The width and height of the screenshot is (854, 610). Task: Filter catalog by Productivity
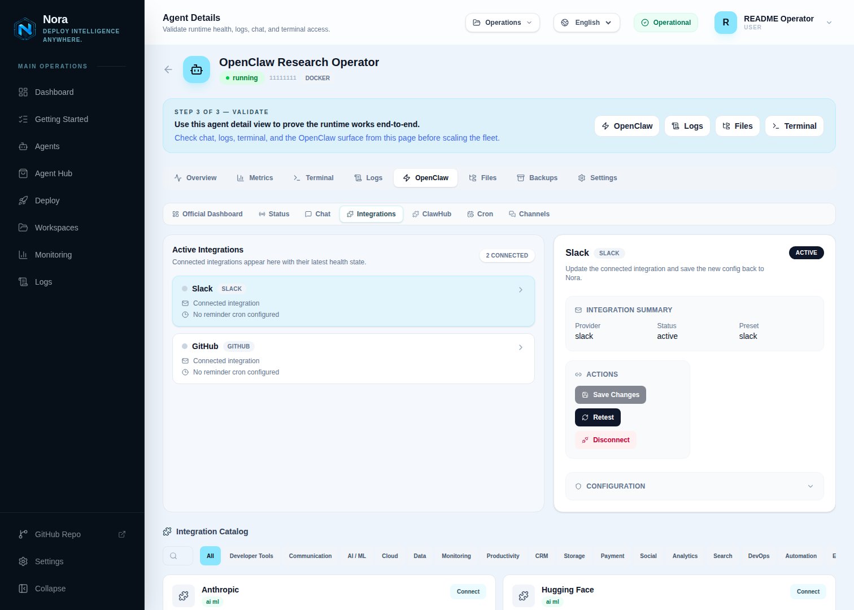coord(503,556)
